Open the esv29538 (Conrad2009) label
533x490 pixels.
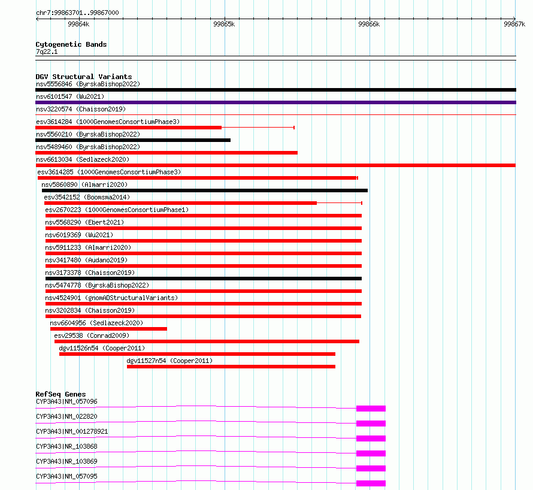92,335
